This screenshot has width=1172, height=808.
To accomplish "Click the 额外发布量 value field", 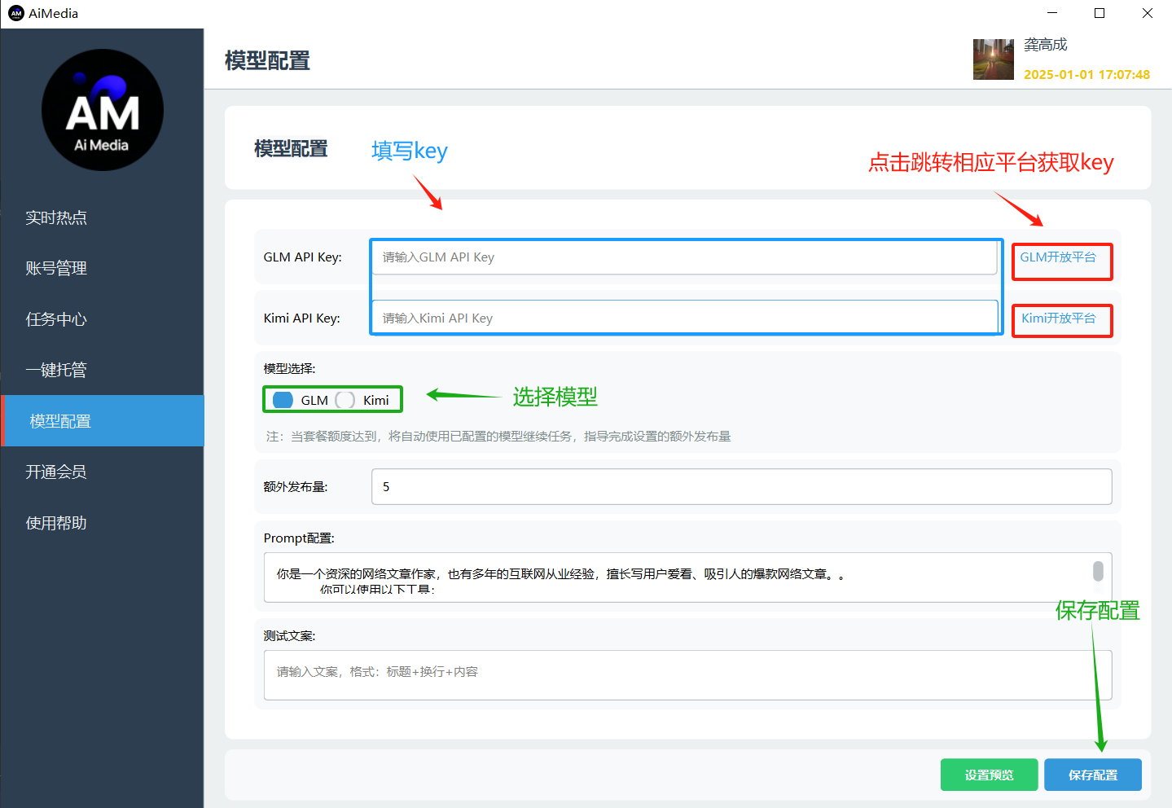I will (741, 486).
